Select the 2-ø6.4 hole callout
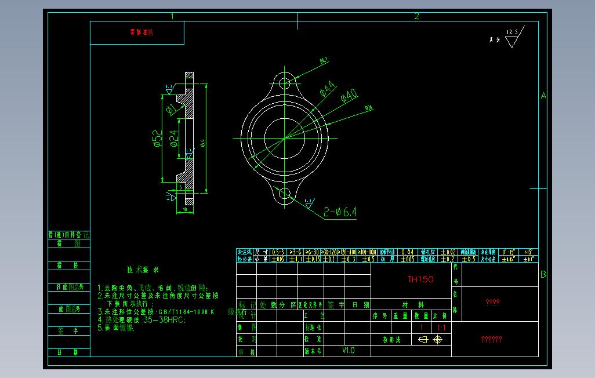Screen dimensions: 595x378 click(x=340, y=212)
